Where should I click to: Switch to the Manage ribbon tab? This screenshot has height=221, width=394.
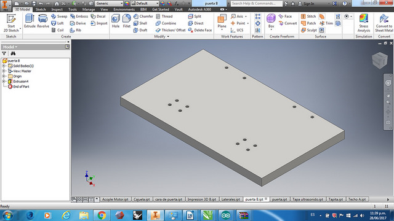coord(89,10)
